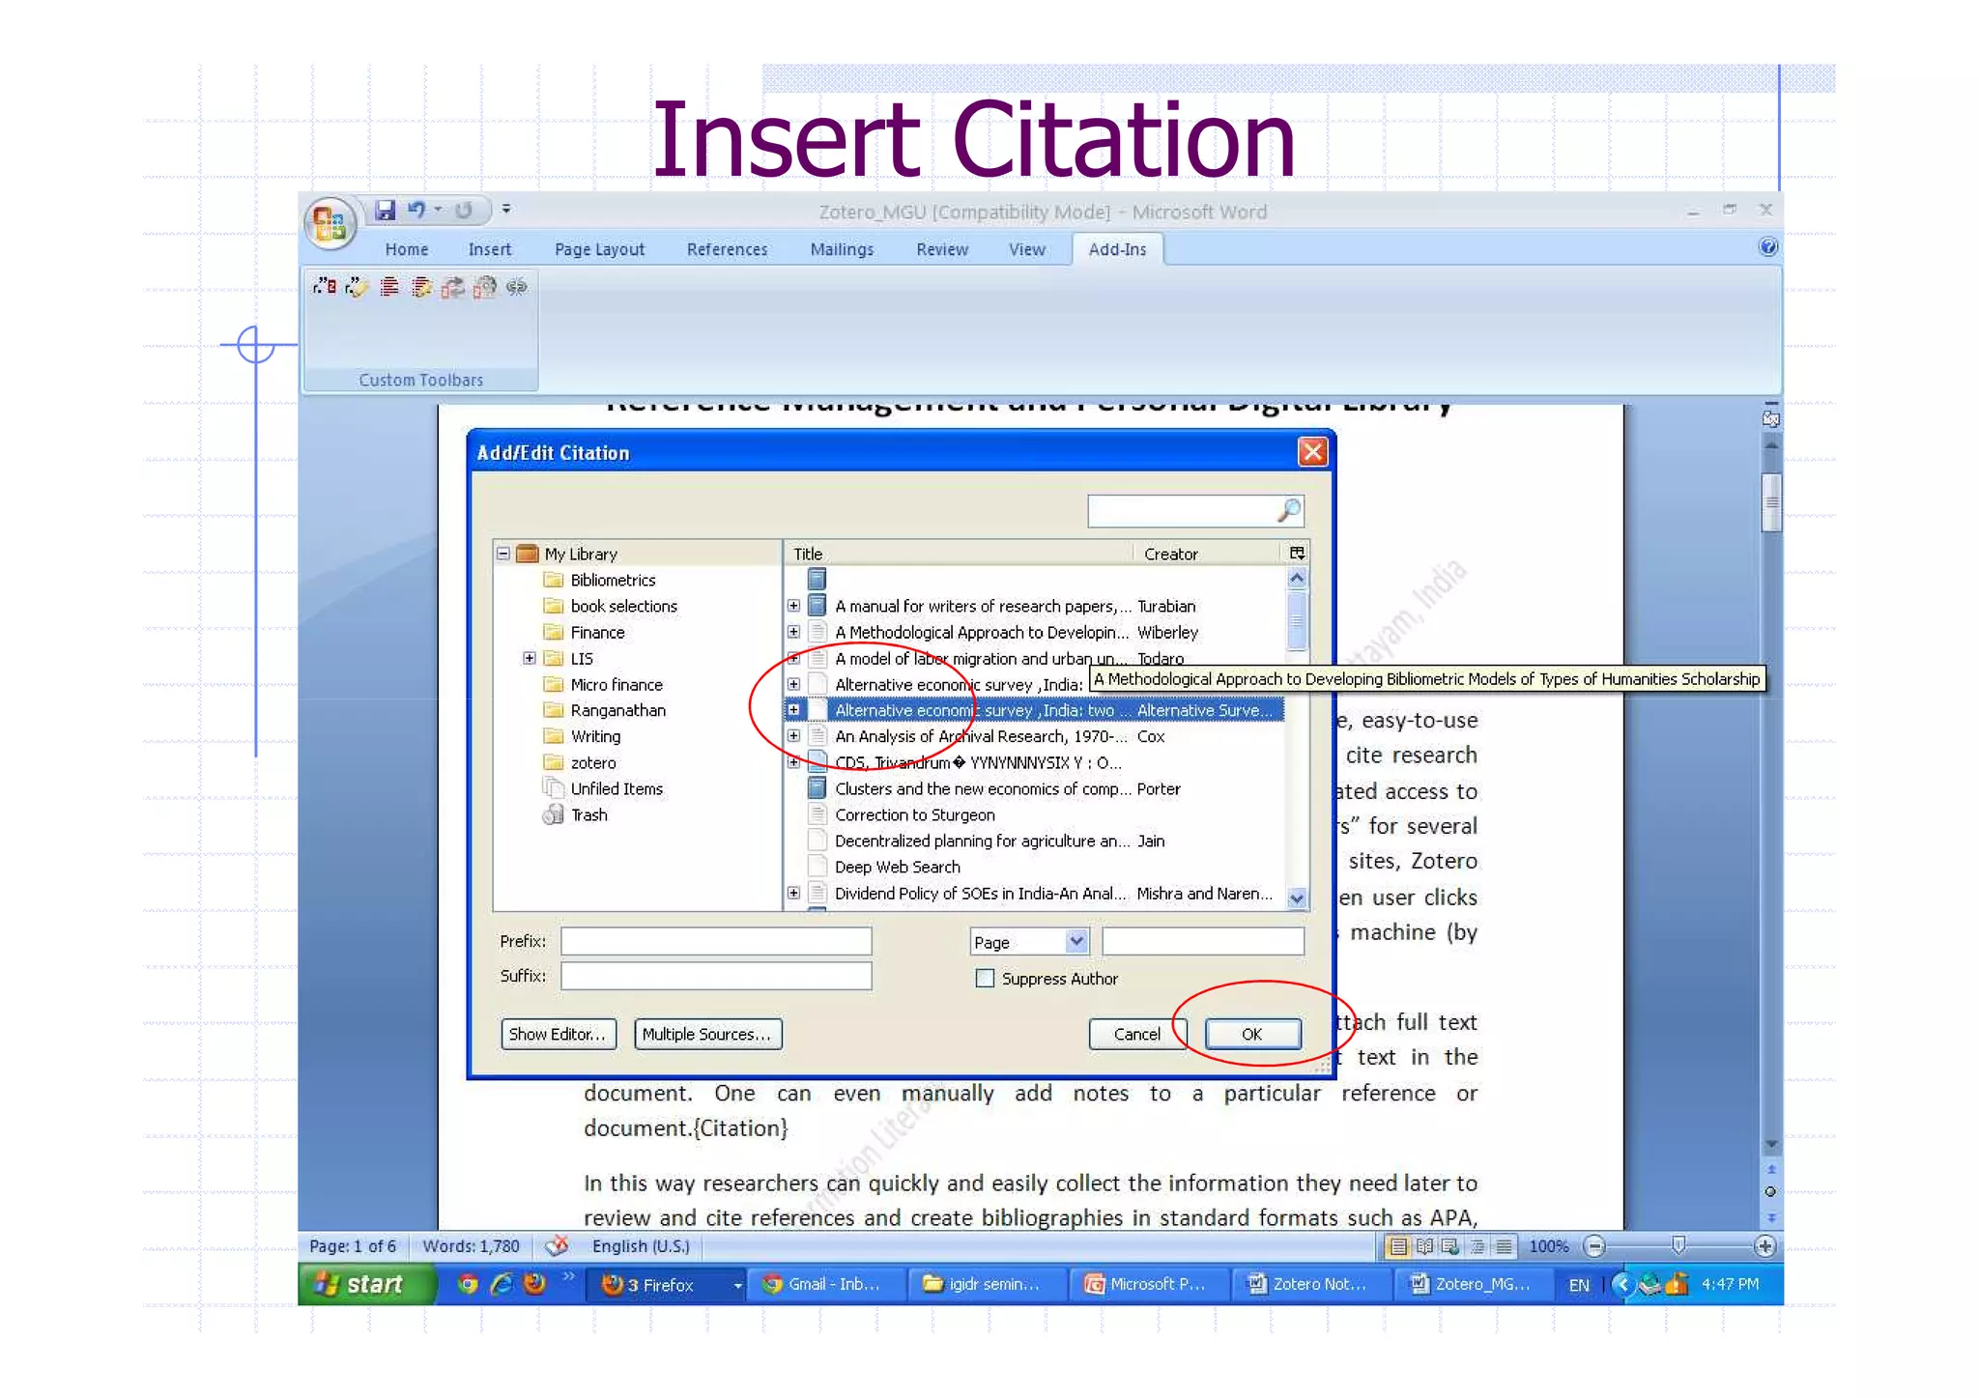
Task: Open the References ribbon tab
Action: [x=727, y=249]
